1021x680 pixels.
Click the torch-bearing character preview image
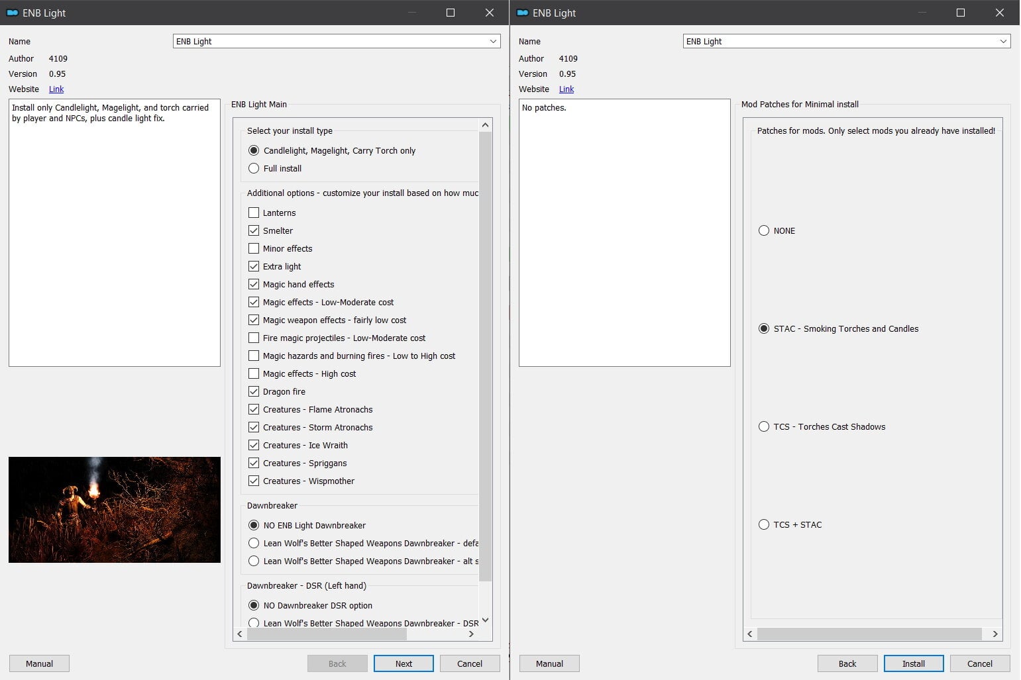pos(115,510)
